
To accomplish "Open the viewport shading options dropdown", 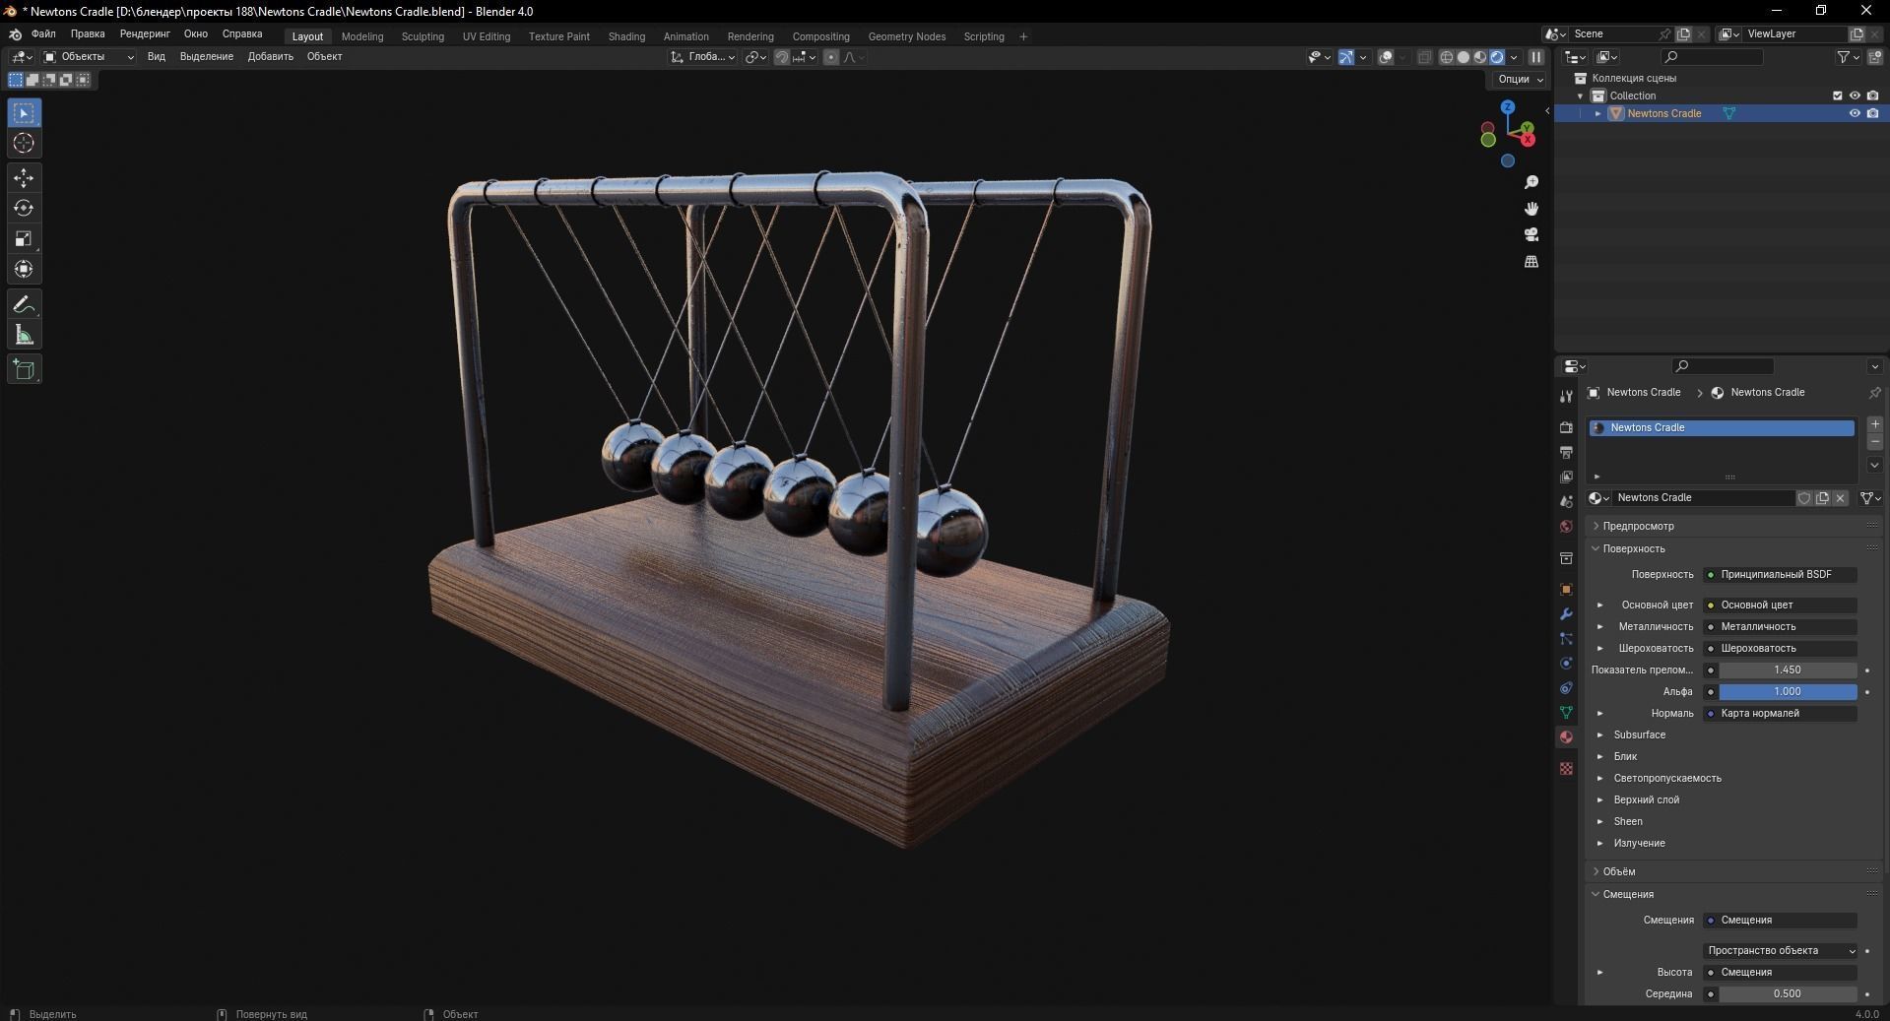I will point(1515,57).
